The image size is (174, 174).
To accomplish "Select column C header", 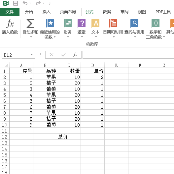I will [69, 65].
